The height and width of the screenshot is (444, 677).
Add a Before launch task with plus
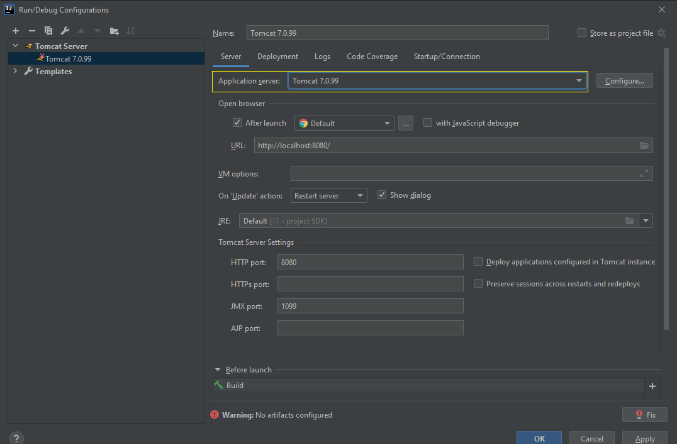pyautogui.click(x=652, y=386)
